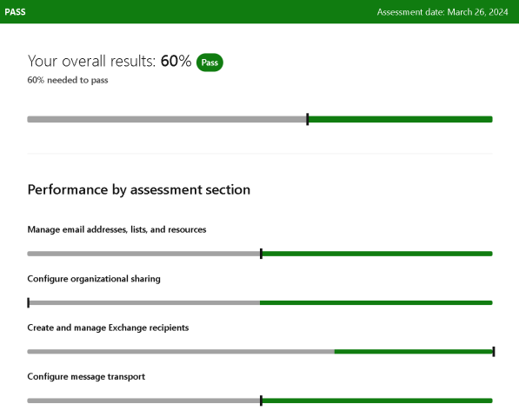Select the Configure message transport heading
This screenshot has height=417, width=519.
click(86, 377)
